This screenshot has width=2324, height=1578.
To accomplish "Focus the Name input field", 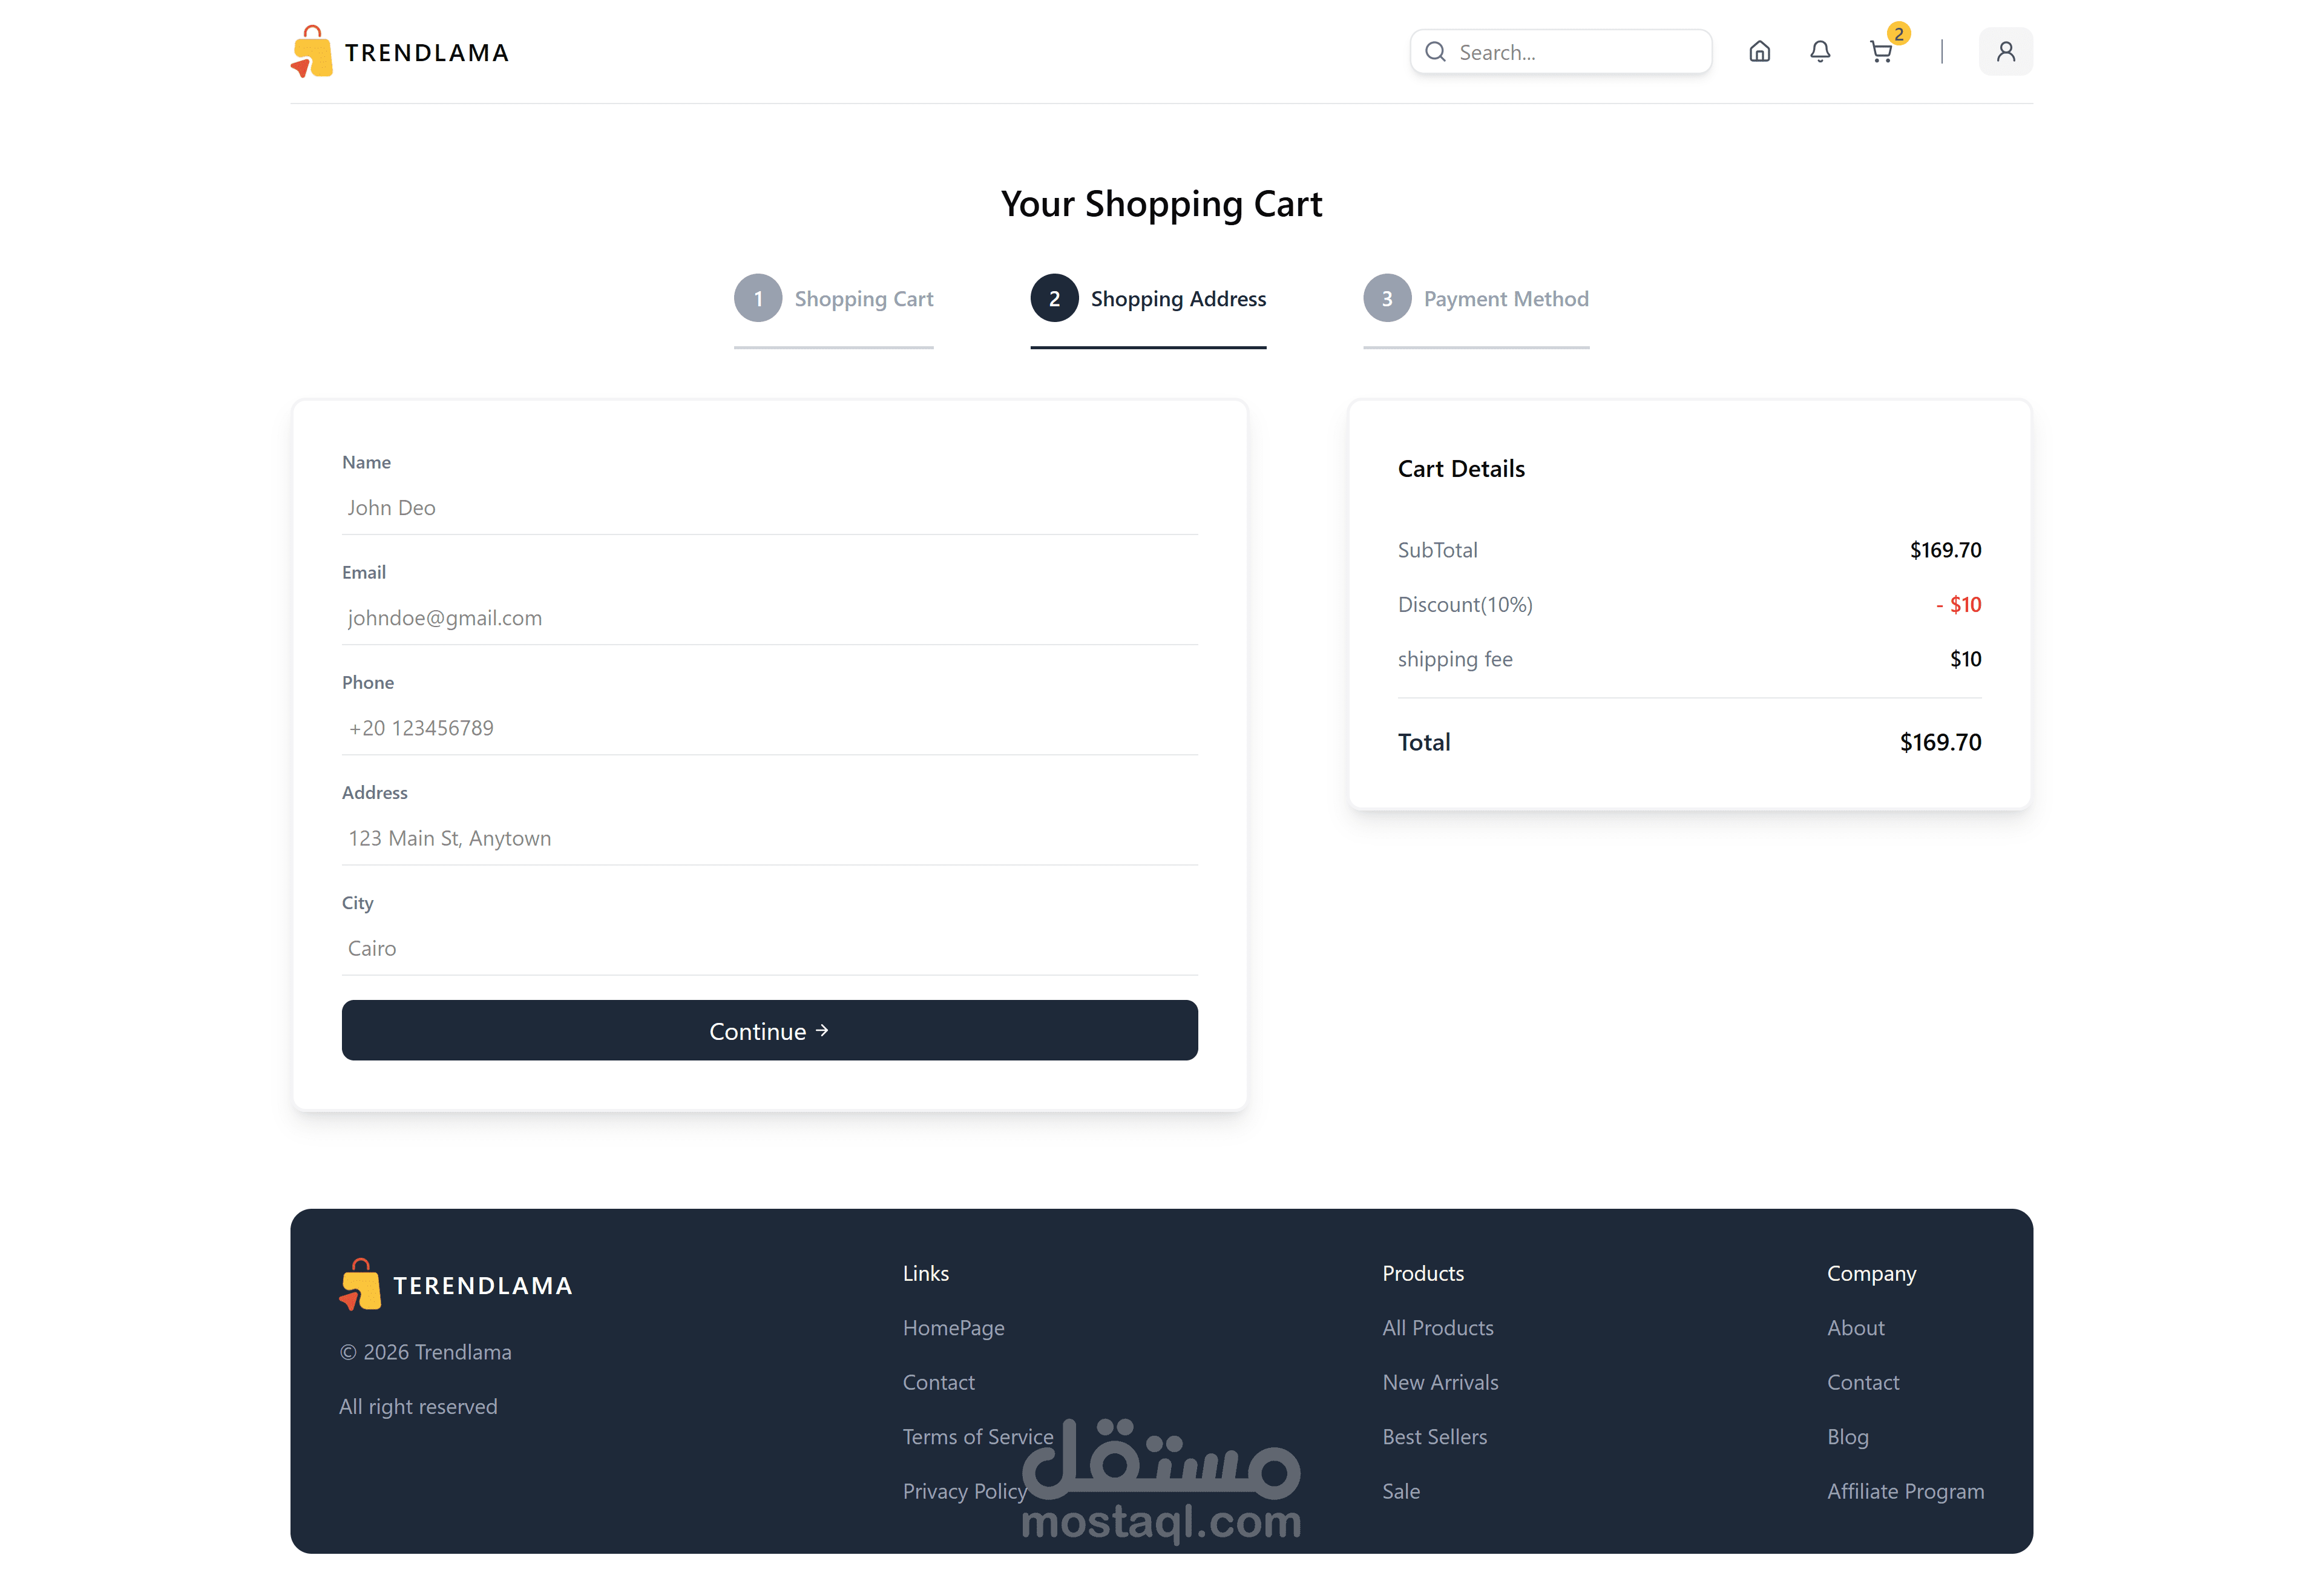I will [x=769, y=508].
